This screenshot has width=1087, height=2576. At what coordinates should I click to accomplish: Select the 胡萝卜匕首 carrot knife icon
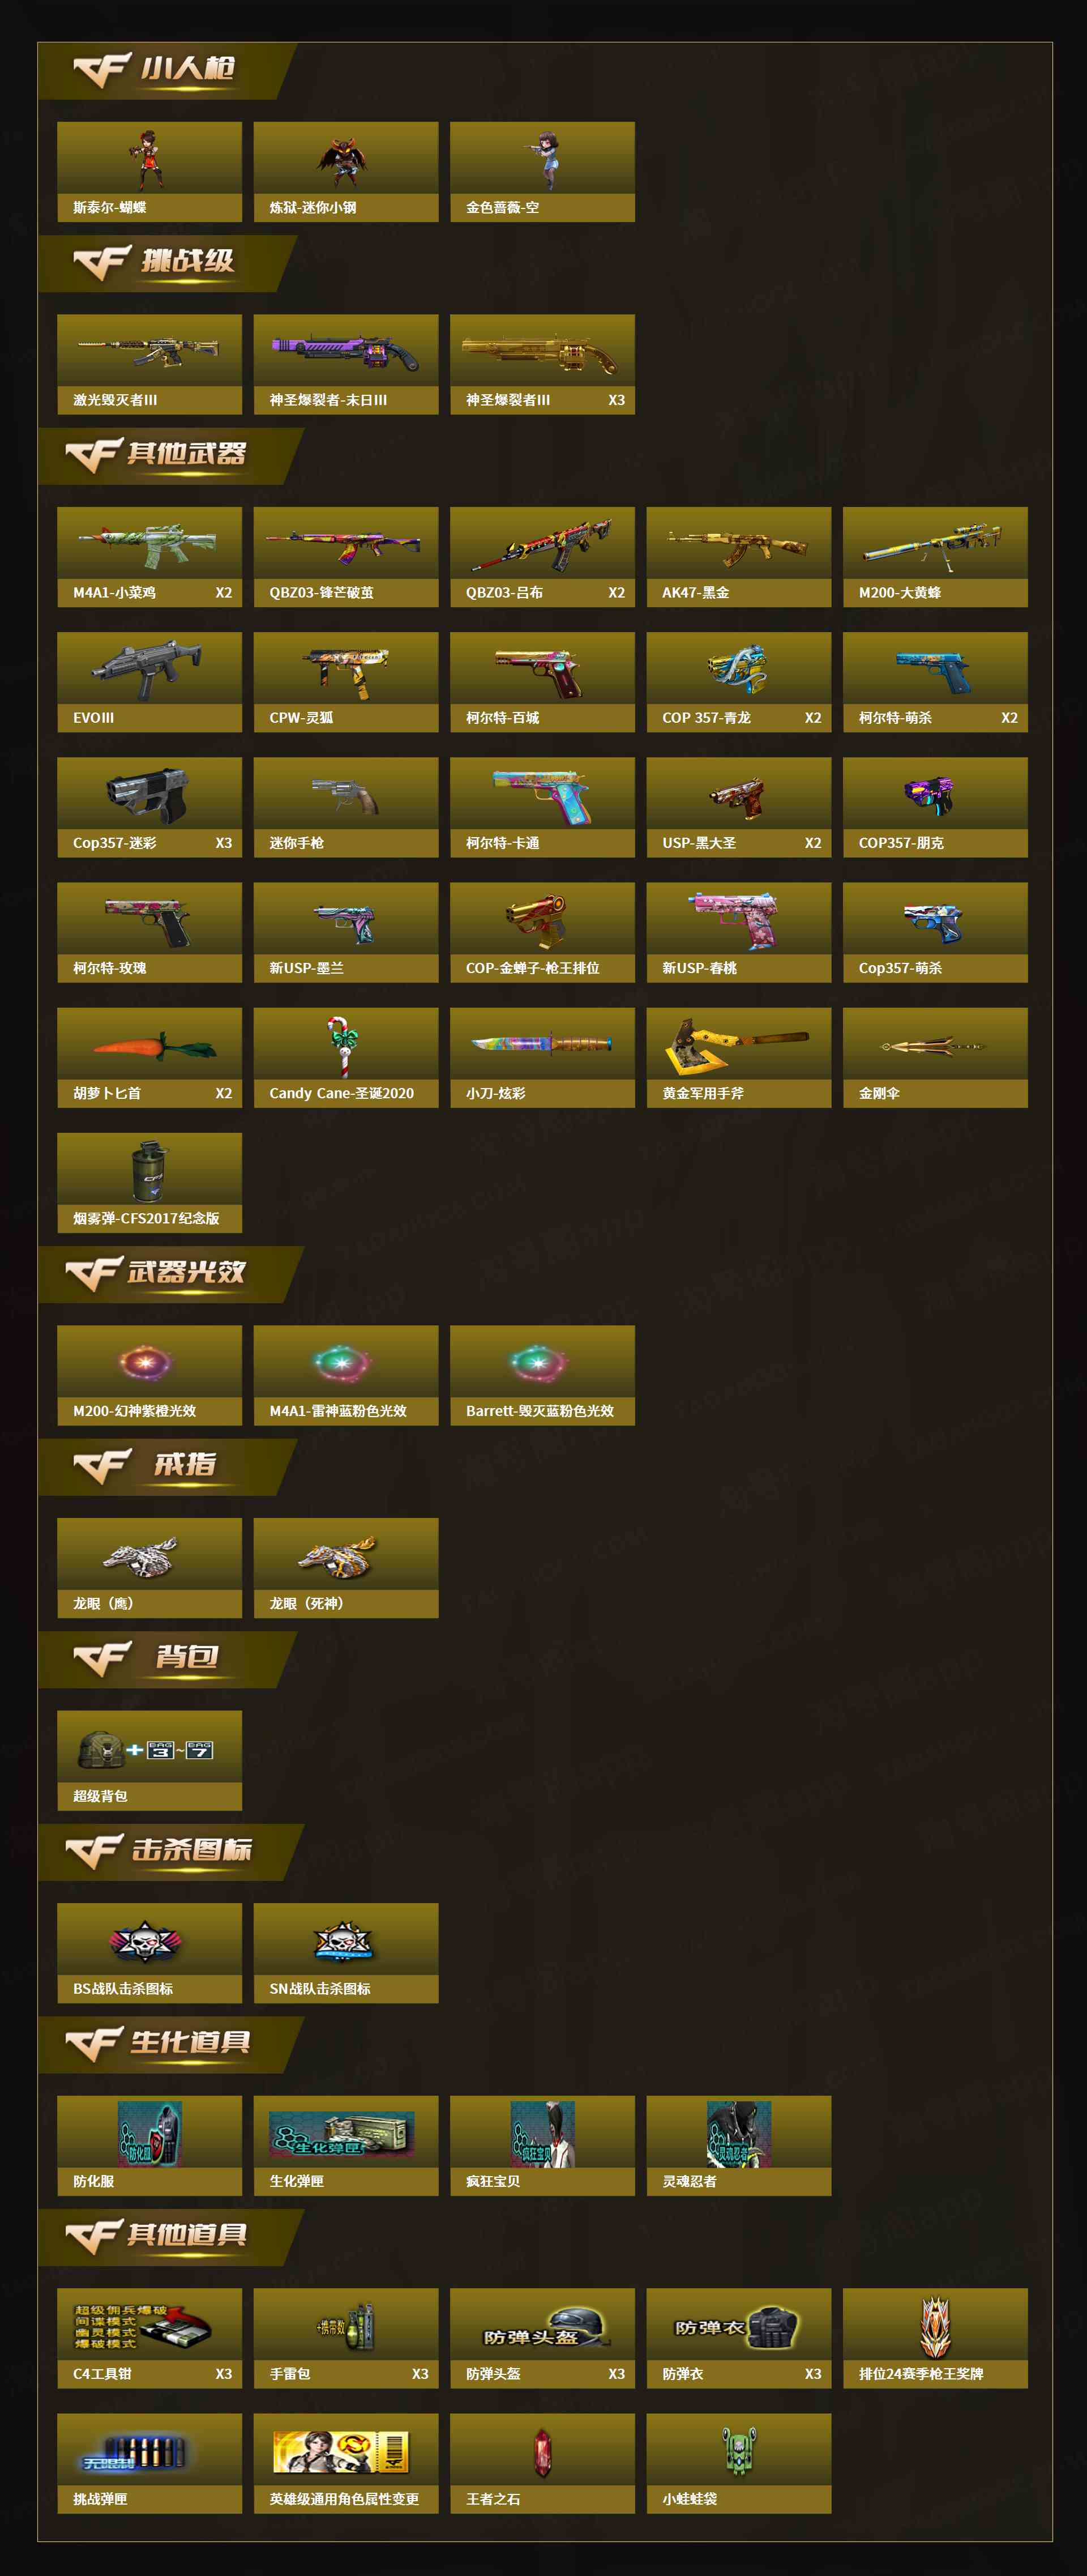149,1057
